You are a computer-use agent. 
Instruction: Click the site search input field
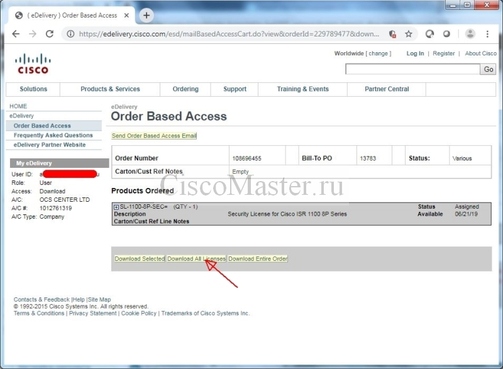[x=412, y=69]
